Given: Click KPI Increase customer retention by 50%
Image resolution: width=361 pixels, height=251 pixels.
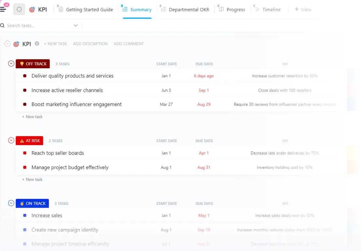Looking at the screenshot, I should click(x=284, y=76).
